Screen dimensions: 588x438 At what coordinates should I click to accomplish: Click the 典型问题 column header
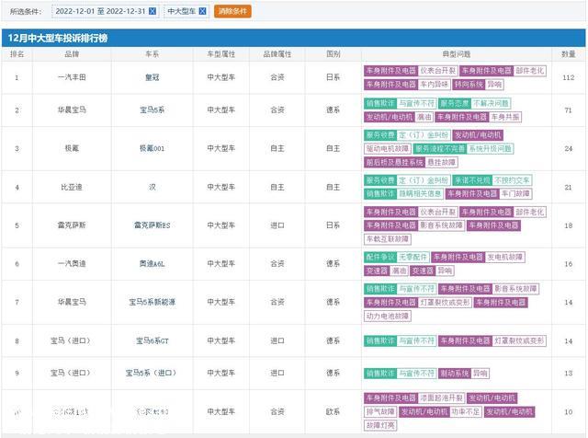(457, 54)
